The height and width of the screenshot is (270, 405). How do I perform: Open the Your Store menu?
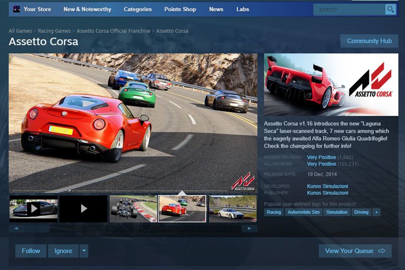point(37,9)
